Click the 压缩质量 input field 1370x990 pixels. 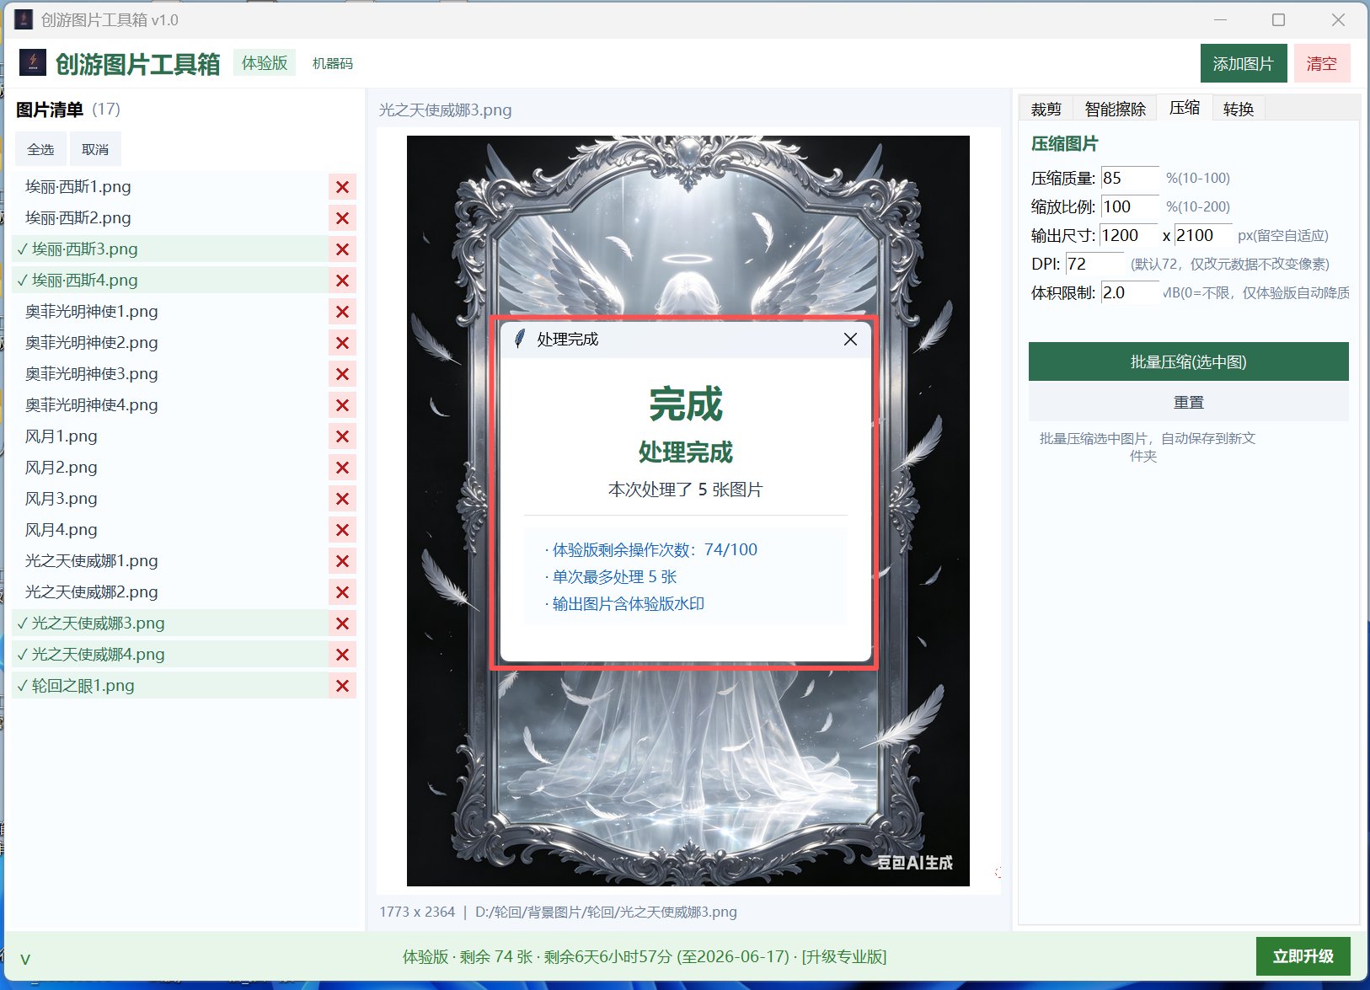pyautogui.click(x=1130, y=179)
